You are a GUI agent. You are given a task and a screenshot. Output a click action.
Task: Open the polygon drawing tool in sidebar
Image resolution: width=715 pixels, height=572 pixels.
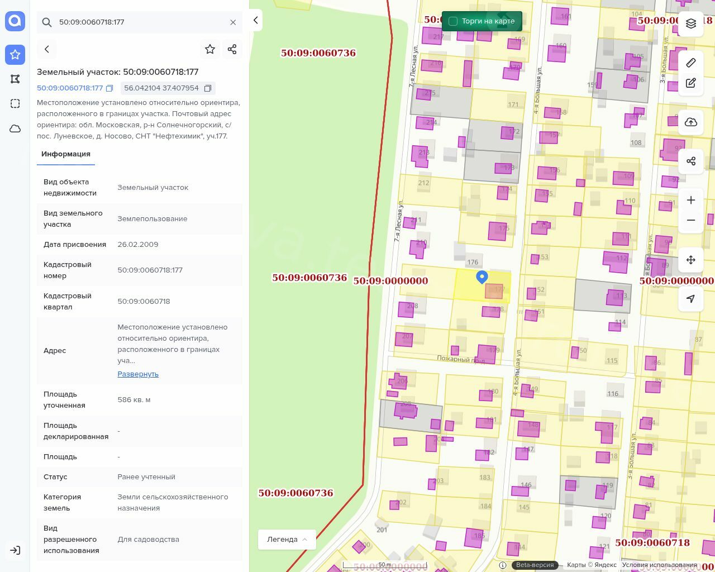point(15,79)
